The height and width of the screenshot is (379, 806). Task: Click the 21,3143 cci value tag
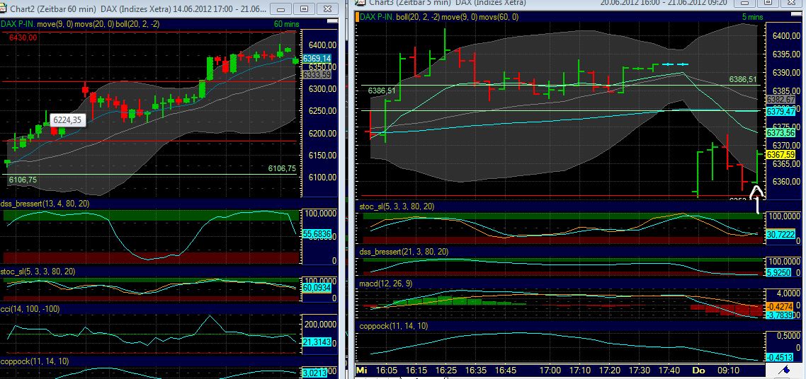[x=317, y=342]
